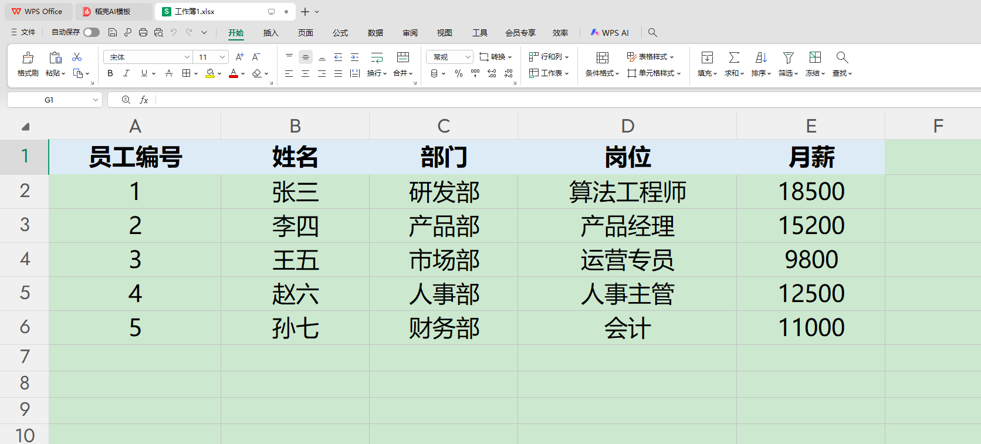Screen dimensions: 981x444
Task: Click the new tab plus button
Action: [x=305, y=12]
